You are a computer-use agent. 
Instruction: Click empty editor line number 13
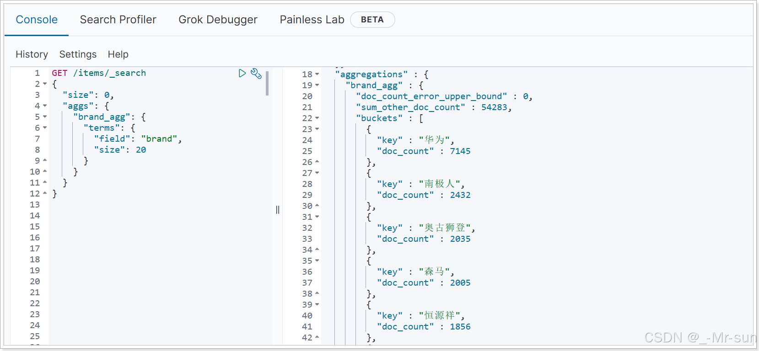pos(35,205)
